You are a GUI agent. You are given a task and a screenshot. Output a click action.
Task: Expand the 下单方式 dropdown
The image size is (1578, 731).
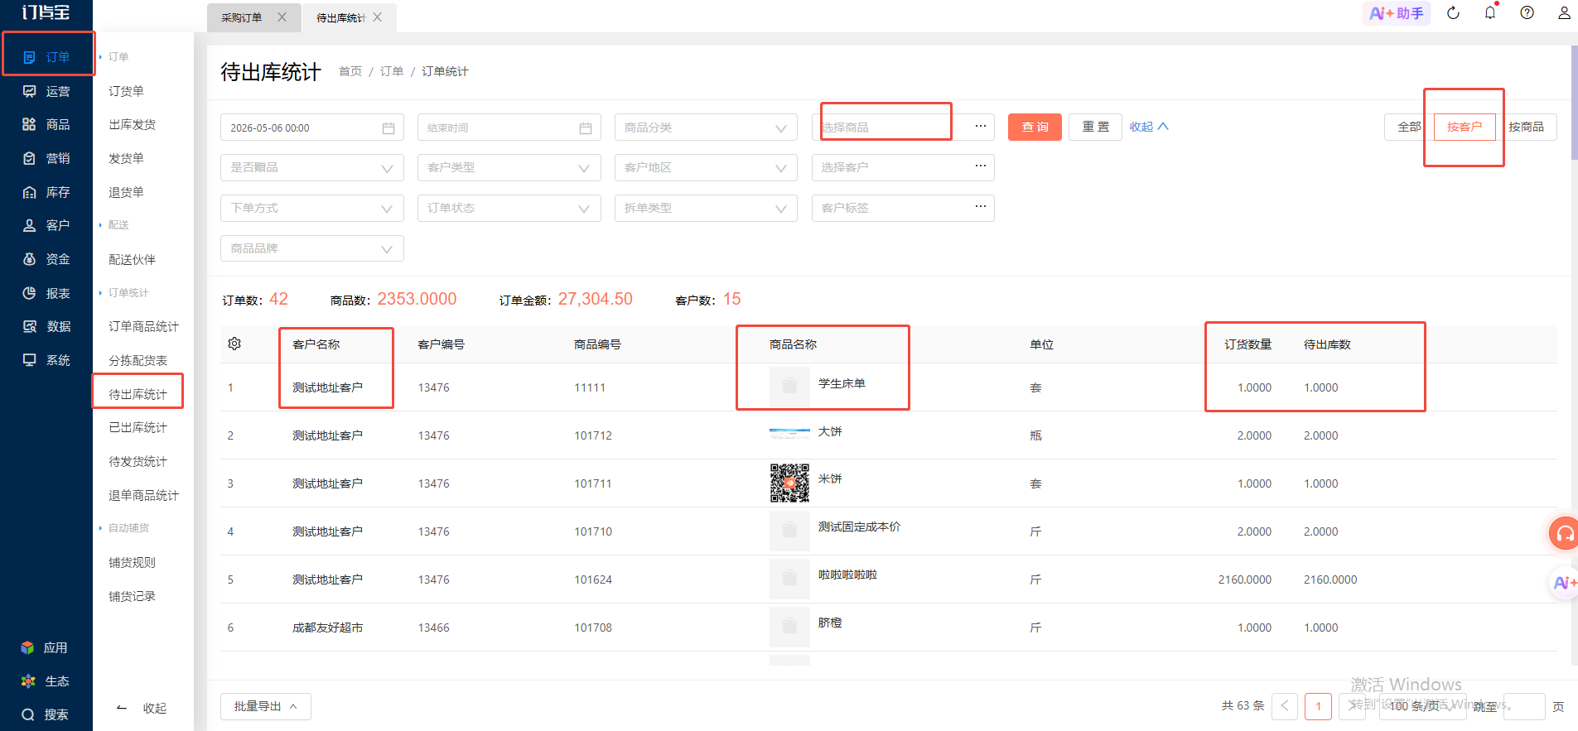click(x=312, y=208)
